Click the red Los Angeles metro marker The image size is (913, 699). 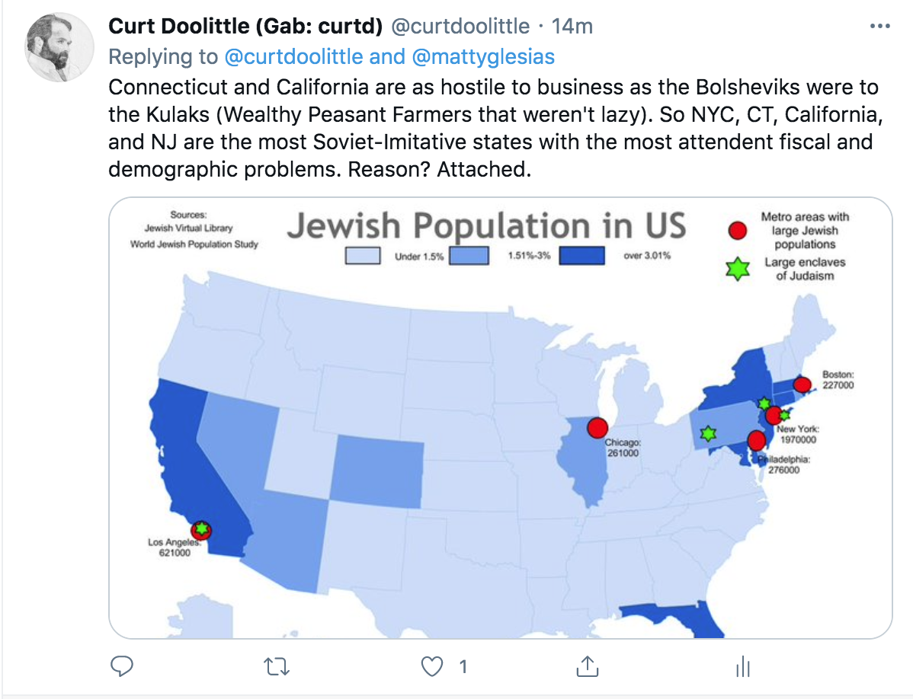tap(200, 529)
